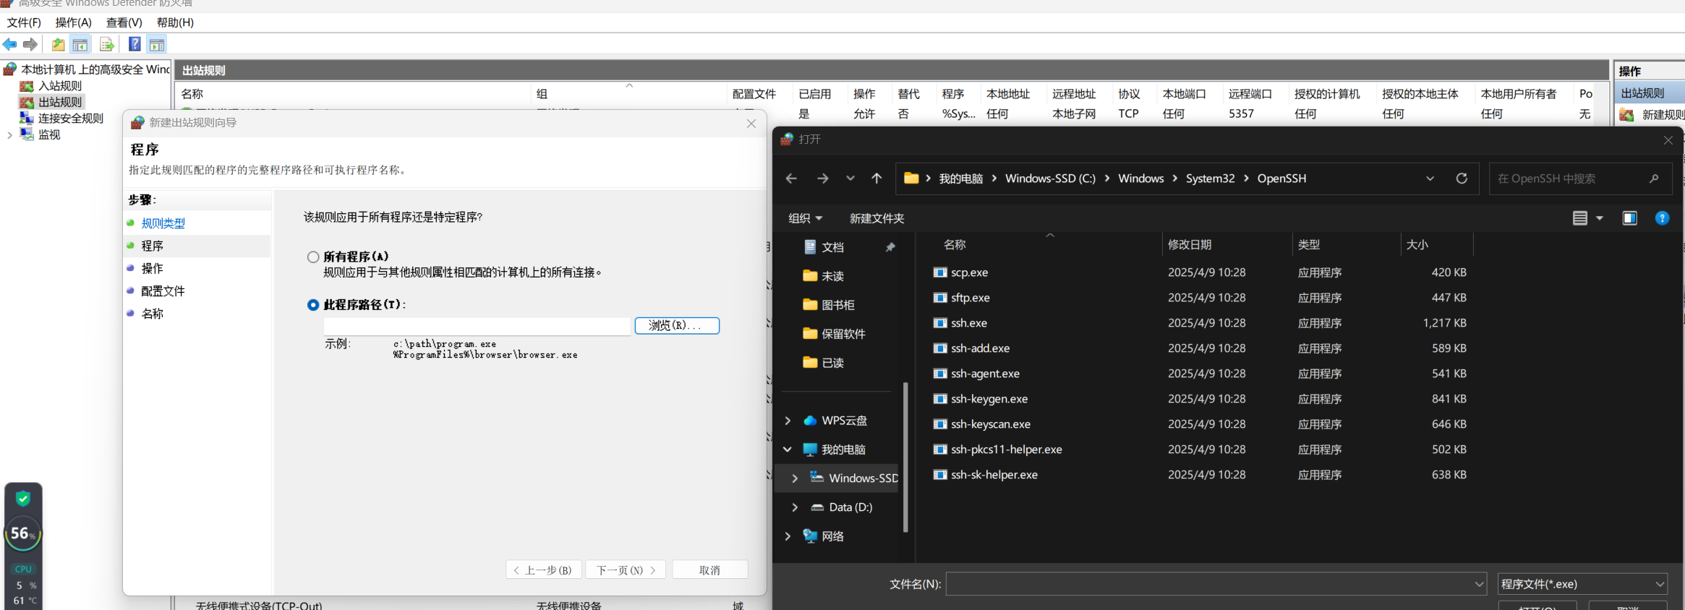Screen dimensions: 1685x610
Task: Select the 此程序路径(T) radio button
Action: point(313,305)
